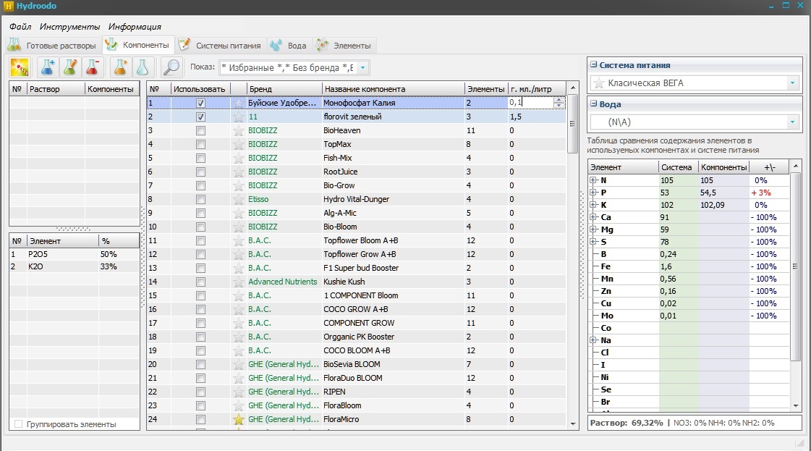Click the orange flask toolbar icon

click(120, 67)
